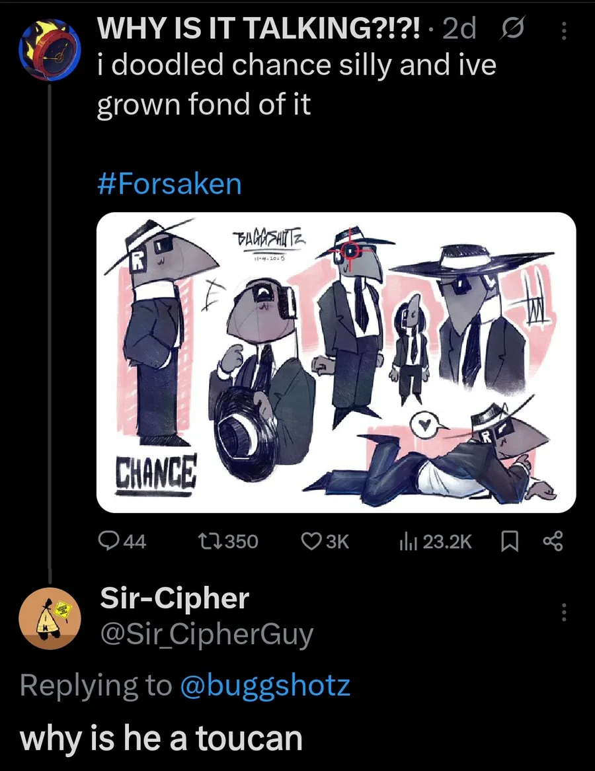Open the #Forsaken hashtag
This screenshot has height=771, width=595.
(169, 184)
